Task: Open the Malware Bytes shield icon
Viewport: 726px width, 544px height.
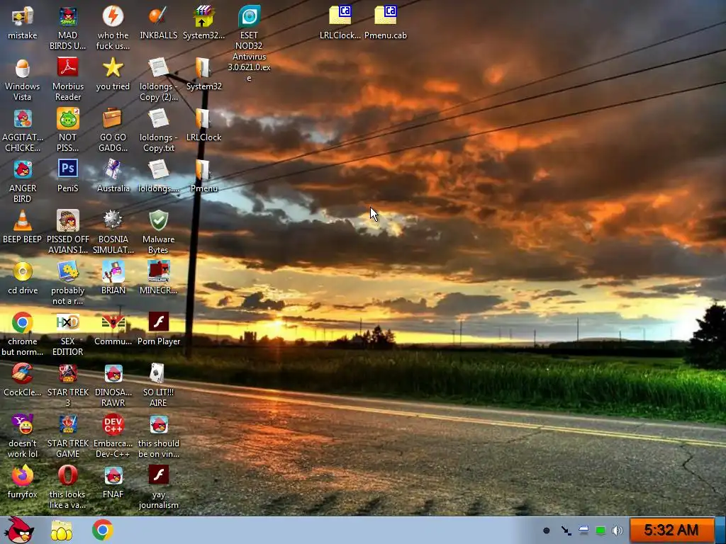Action: point(158,221)
